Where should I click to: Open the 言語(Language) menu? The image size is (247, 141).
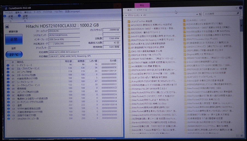click(x=72, y=11)
